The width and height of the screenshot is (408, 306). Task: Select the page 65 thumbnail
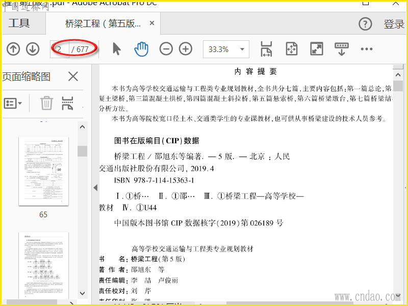click(44, 171)
